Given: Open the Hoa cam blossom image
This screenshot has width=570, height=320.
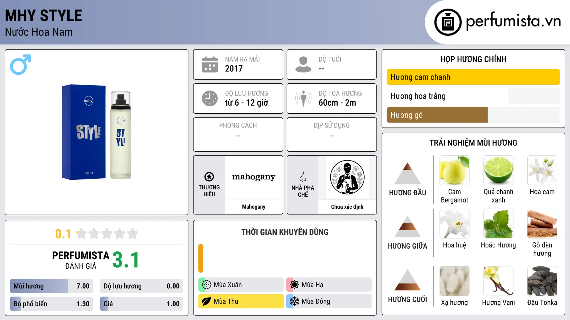Looking at the screenshot, I should tap(542, 170).
